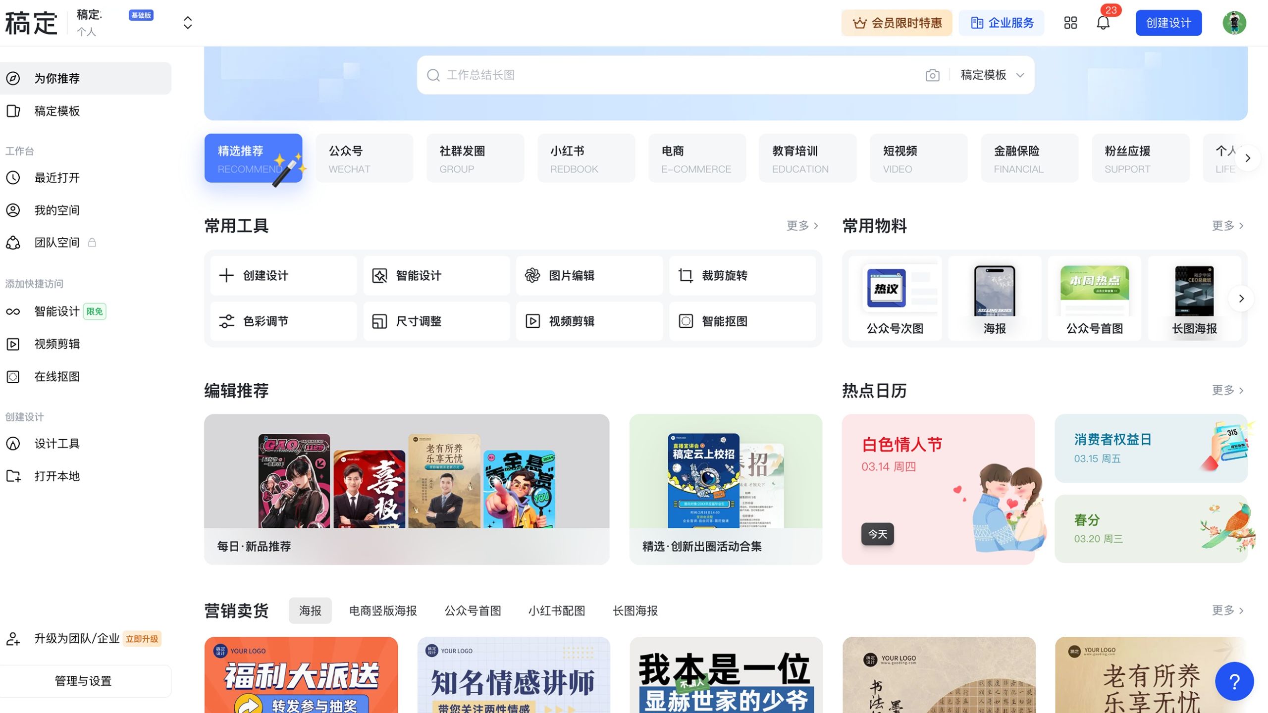Switch to the 小红书 category tab
The width and height of the screenshot is (1268, 713).
pyautogui.click(x=585, y=158)
